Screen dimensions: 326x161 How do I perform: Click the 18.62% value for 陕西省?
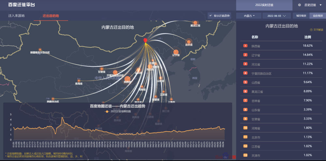tap(308, 46)
